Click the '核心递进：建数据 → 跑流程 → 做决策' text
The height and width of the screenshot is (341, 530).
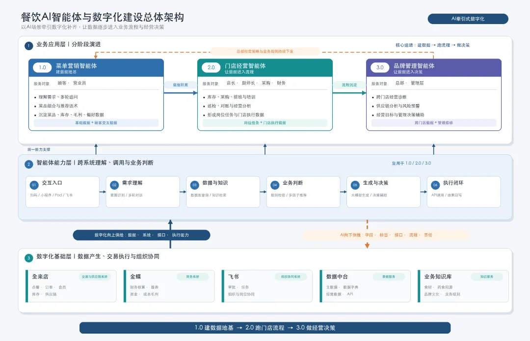[x=433, y=45]
